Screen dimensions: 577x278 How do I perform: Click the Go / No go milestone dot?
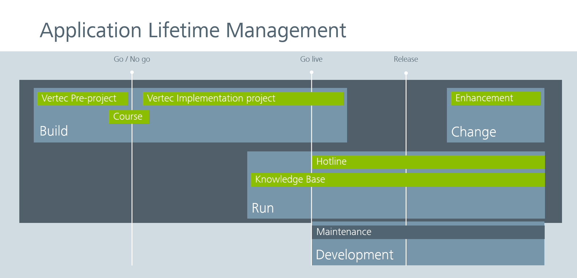click(132, 72)
